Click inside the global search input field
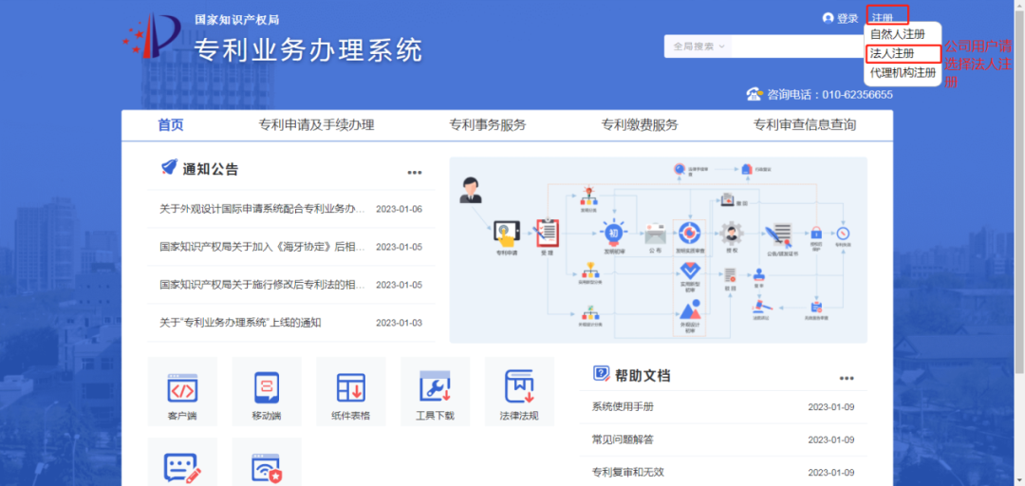This screenshot has width=1025, height=486. point(797,47)
